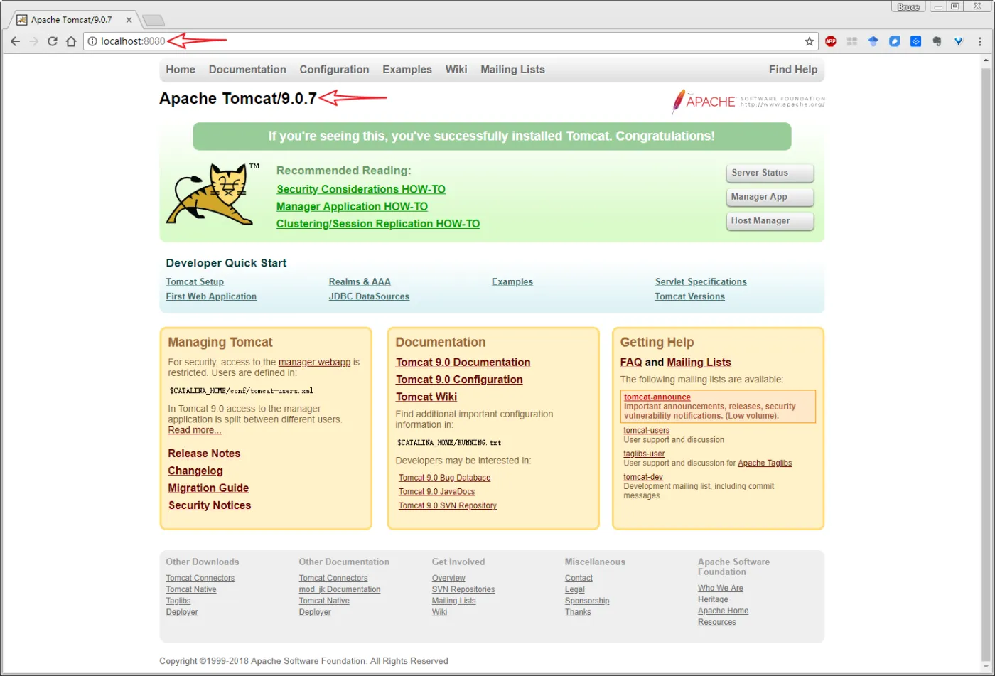Open the Tomcat Setup quick start link
The width and height of the screenshot is (995, 676).
pyautogui.click(x=195, y=282)
